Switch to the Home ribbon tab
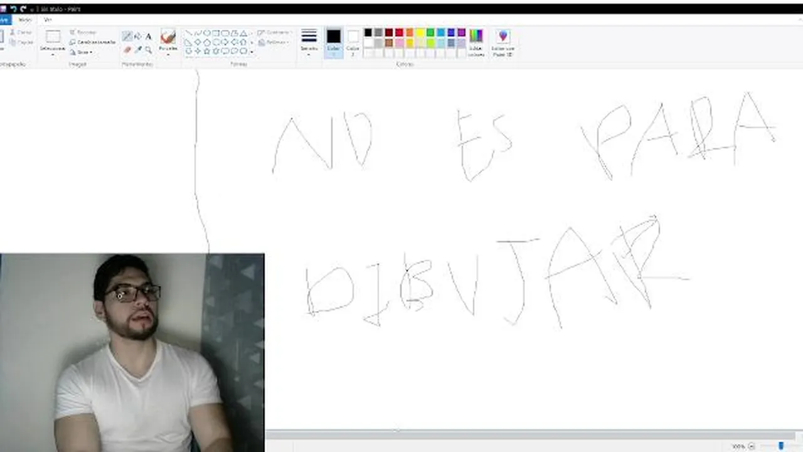 pos(25,20)
